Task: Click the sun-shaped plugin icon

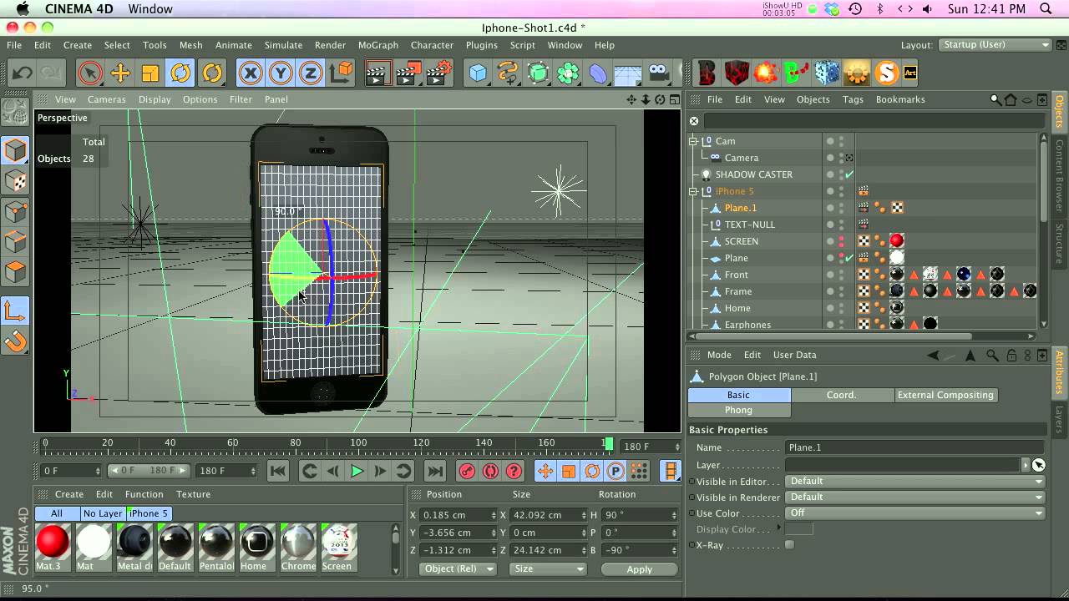Action: pyautogui.click(x=856, y=73)
